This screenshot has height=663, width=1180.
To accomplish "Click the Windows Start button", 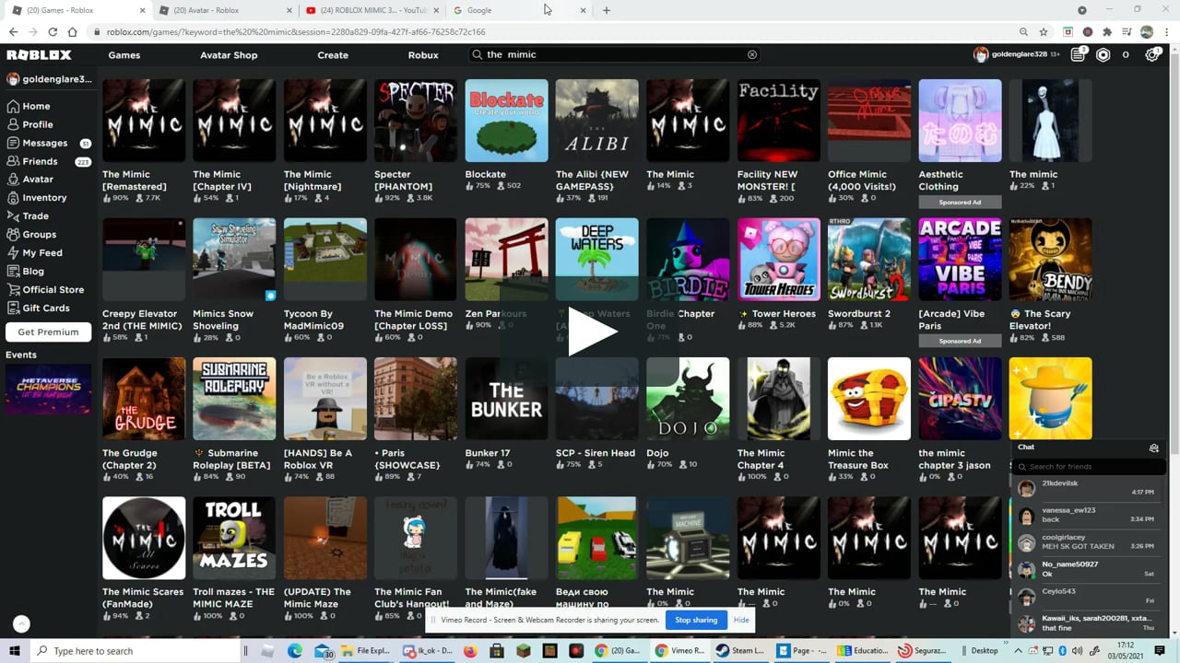I will 14,651.
